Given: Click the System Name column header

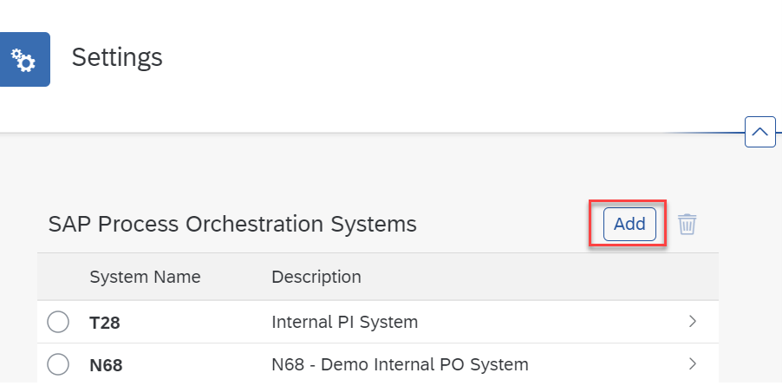Looking at the screenshot, I should pyautogui.click(x=145, y=277).
